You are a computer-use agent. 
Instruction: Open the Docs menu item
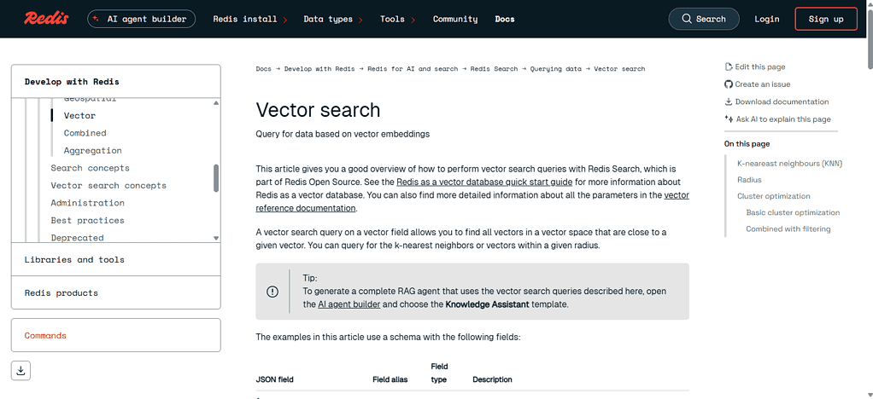[x=505, y=19]
